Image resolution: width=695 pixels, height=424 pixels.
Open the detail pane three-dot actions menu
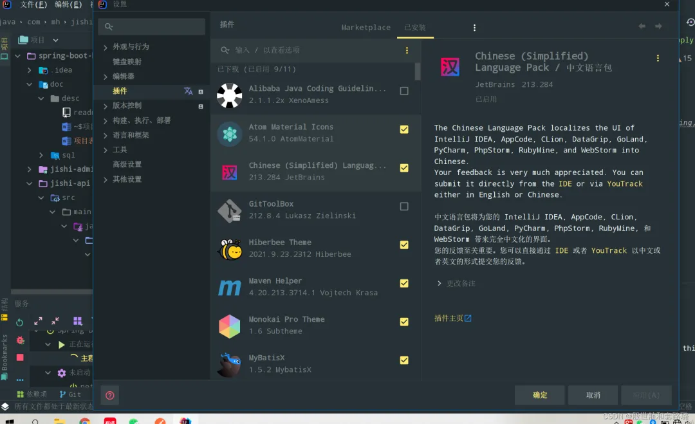[657, 59]
